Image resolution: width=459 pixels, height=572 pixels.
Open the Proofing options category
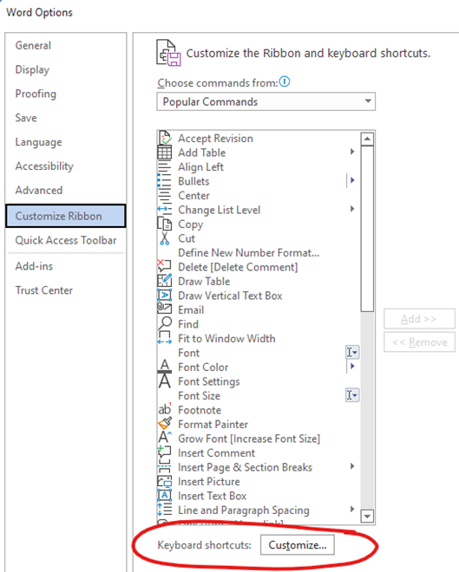(36, 94)
